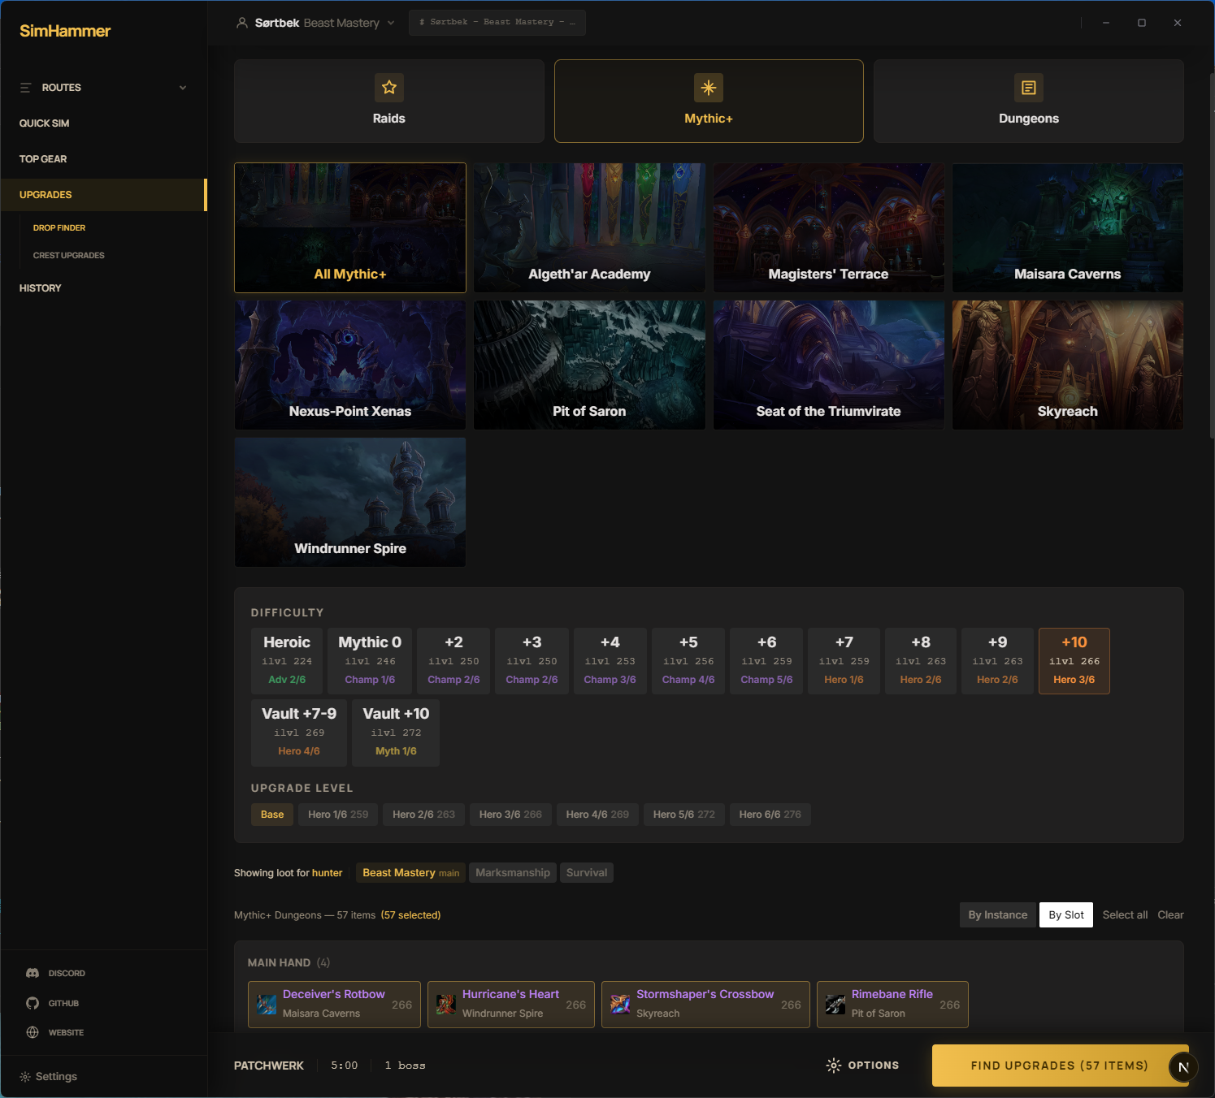This screenshot has height=1098, width=1215.
Task: Click the Mythic+ sparkle icon
Action: [708, 88]
